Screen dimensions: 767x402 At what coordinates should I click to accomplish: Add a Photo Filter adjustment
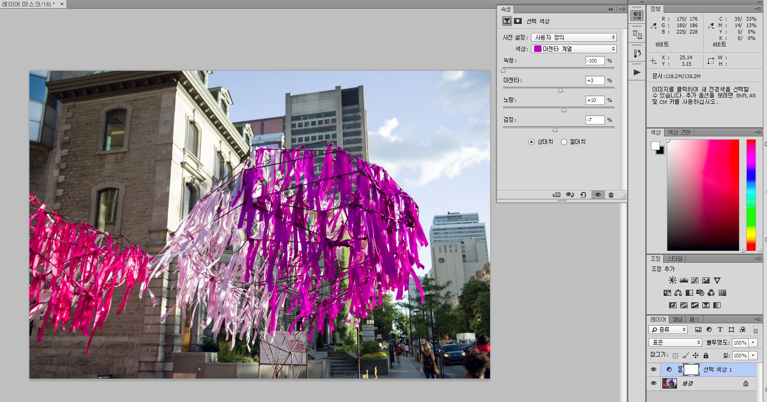(x=700, y=293)
